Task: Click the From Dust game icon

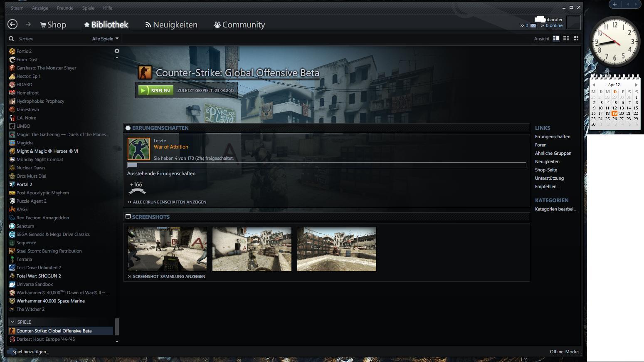Action: 12,60
